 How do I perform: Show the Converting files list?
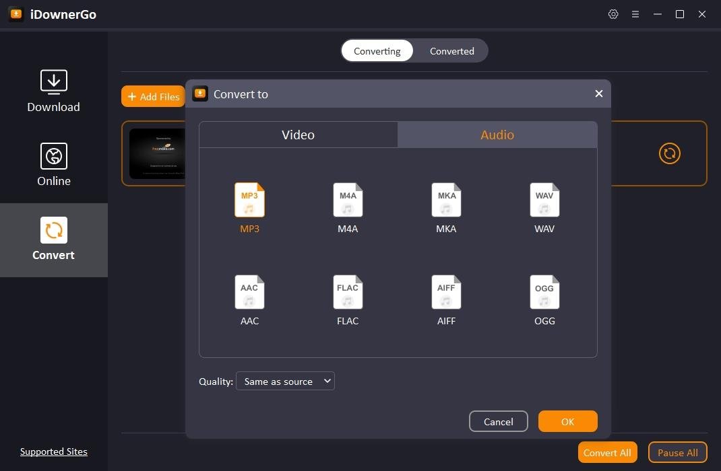(377, 51)
